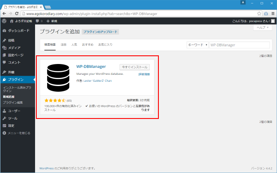Image resolution: width=277 pixels, height=173 pixels.
Task: Click the star rating of WP-DBManager
Action: (55, 100)
